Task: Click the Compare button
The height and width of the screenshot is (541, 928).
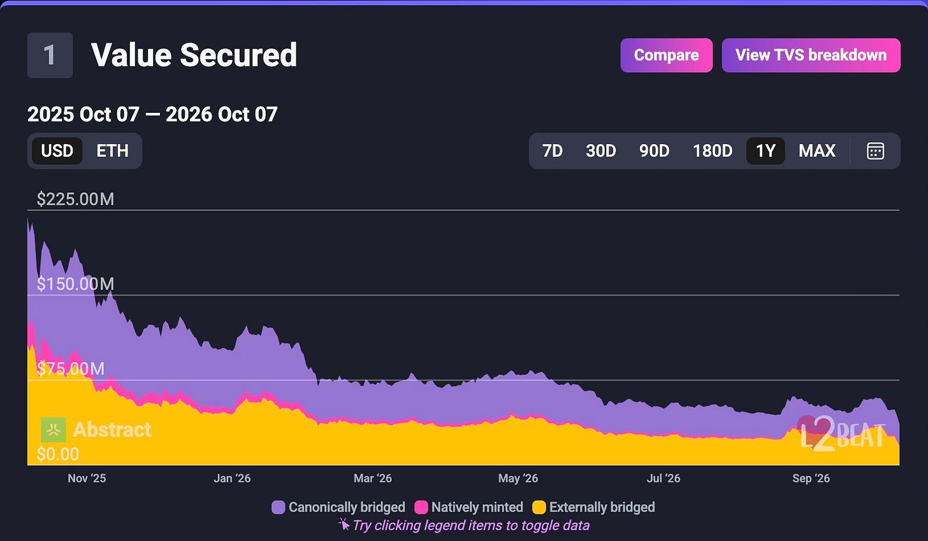Action: tap(667, 55)
